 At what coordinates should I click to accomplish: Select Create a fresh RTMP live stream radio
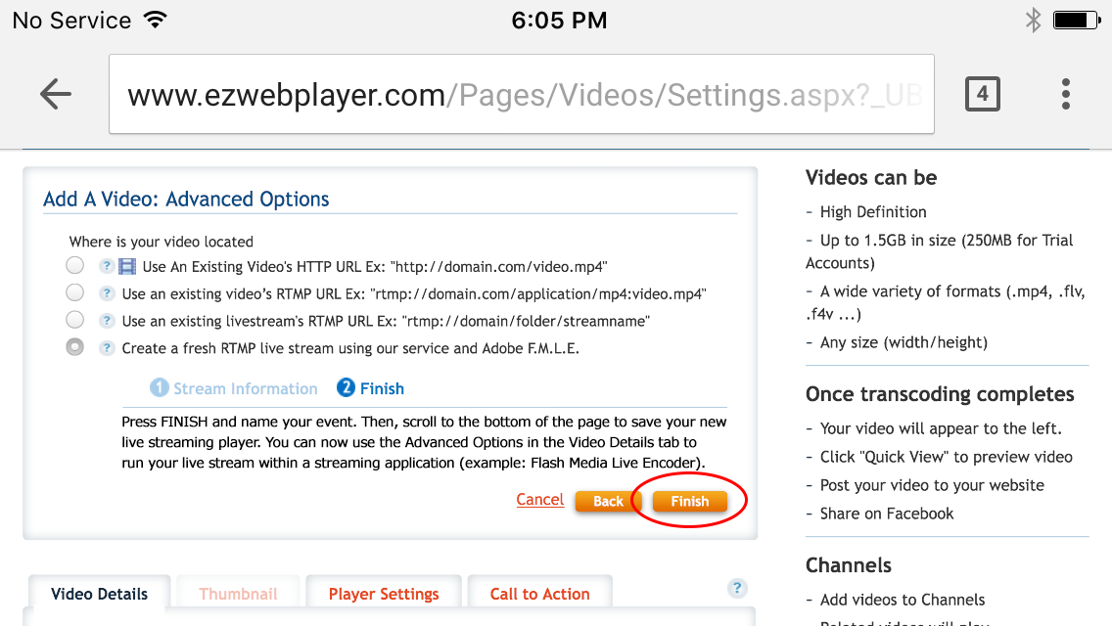pyautogui.click(x=74, y=346)
